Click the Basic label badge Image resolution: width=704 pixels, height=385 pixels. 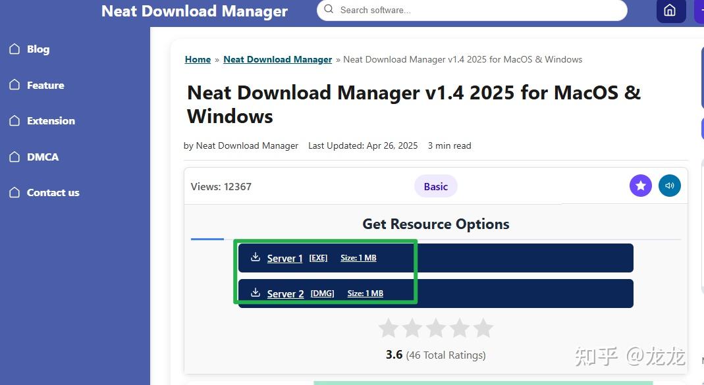435,186
